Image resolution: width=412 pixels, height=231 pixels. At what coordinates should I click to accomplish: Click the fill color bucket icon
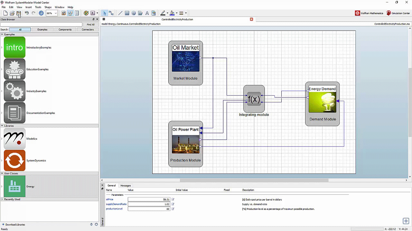pos(172,13)
